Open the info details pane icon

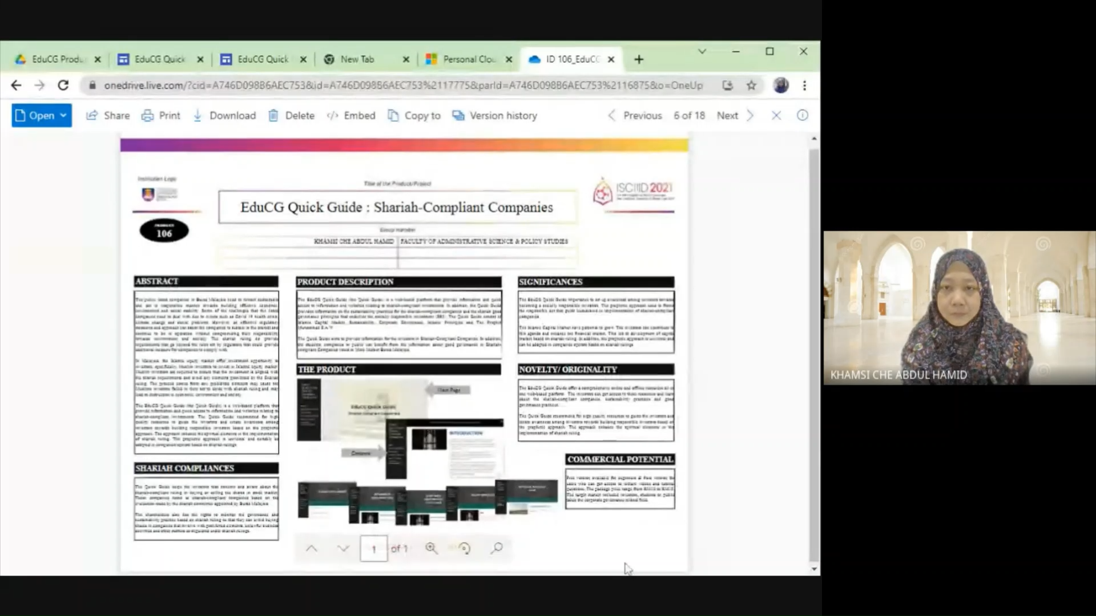point(803,115)
